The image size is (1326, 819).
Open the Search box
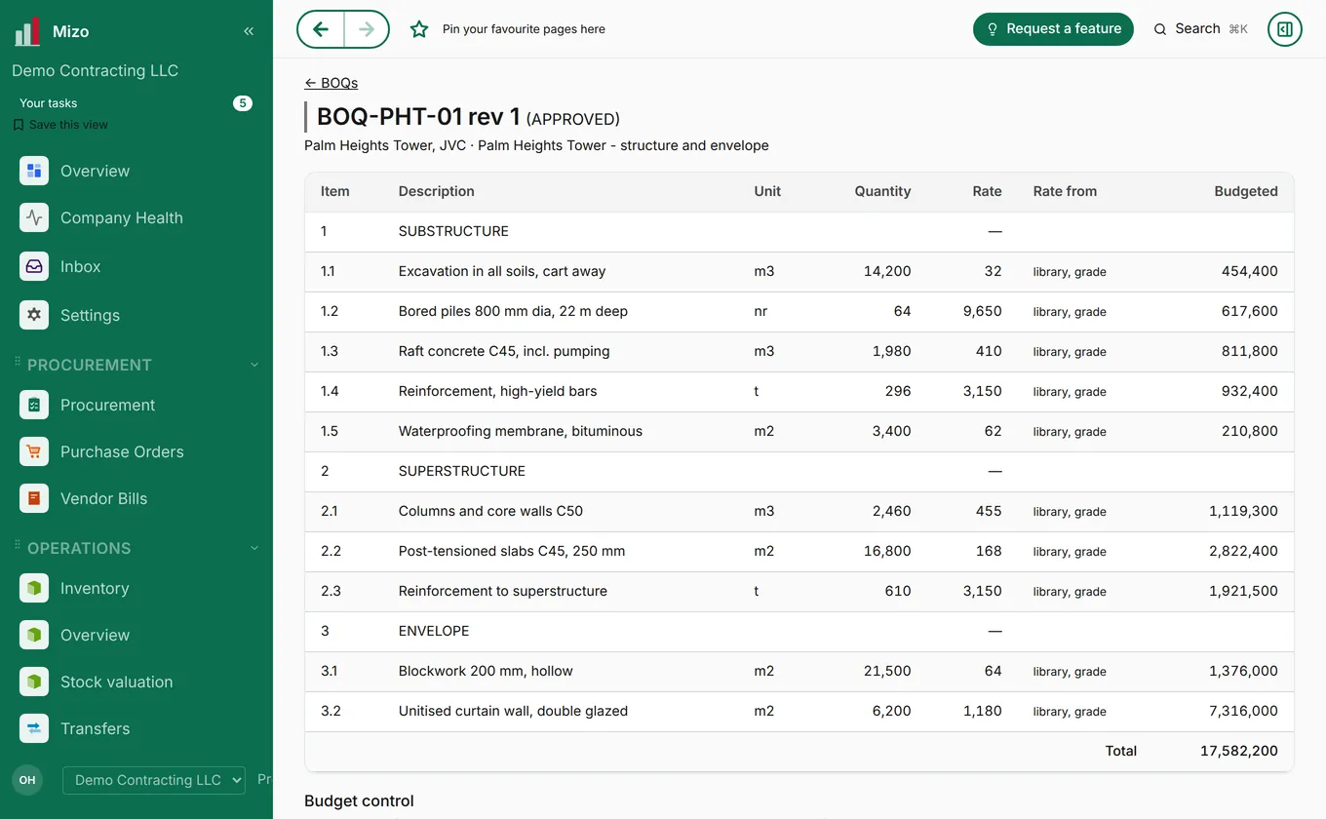[x=1200, y=29]
